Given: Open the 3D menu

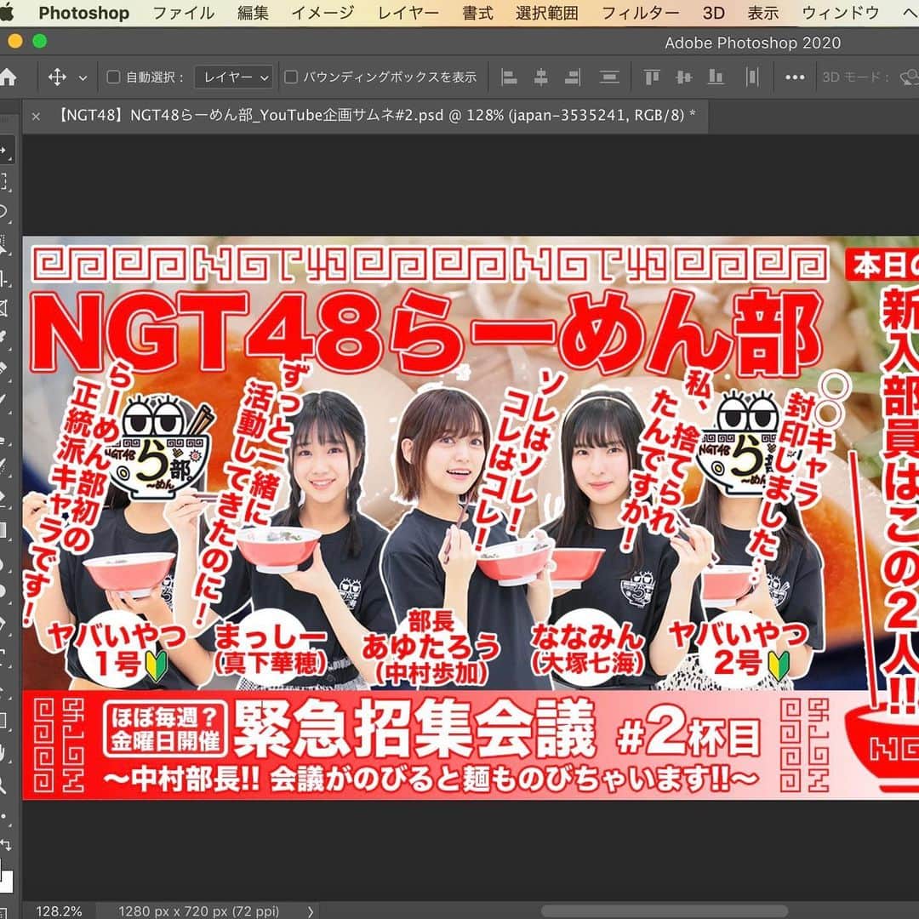Looking at the screenshot, I should click(713, 13).
